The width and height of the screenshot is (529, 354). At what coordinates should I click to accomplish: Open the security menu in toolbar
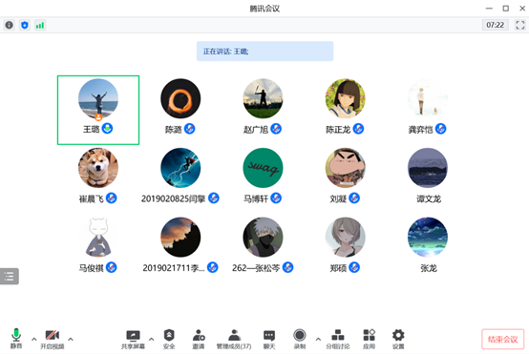coord(169,339)
